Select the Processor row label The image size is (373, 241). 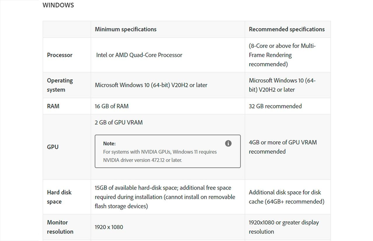[x=60, y=55]
